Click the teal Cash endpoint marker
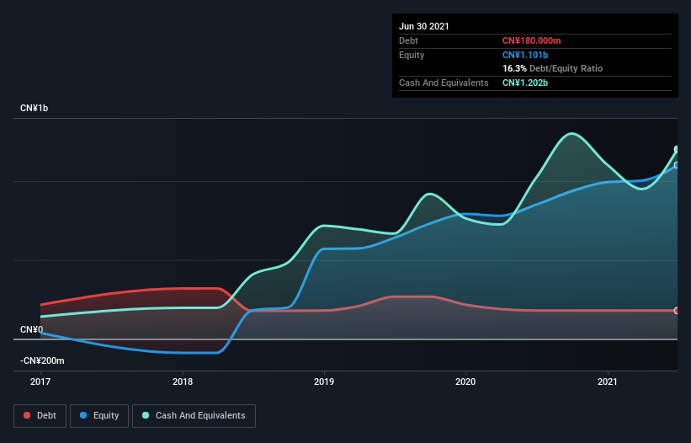 click(677, 149)
